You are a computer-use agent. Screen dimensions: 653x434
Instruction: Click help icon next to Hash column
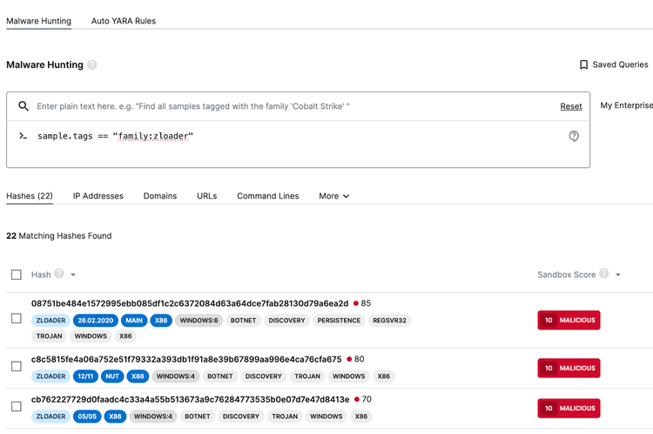point(59,274)
